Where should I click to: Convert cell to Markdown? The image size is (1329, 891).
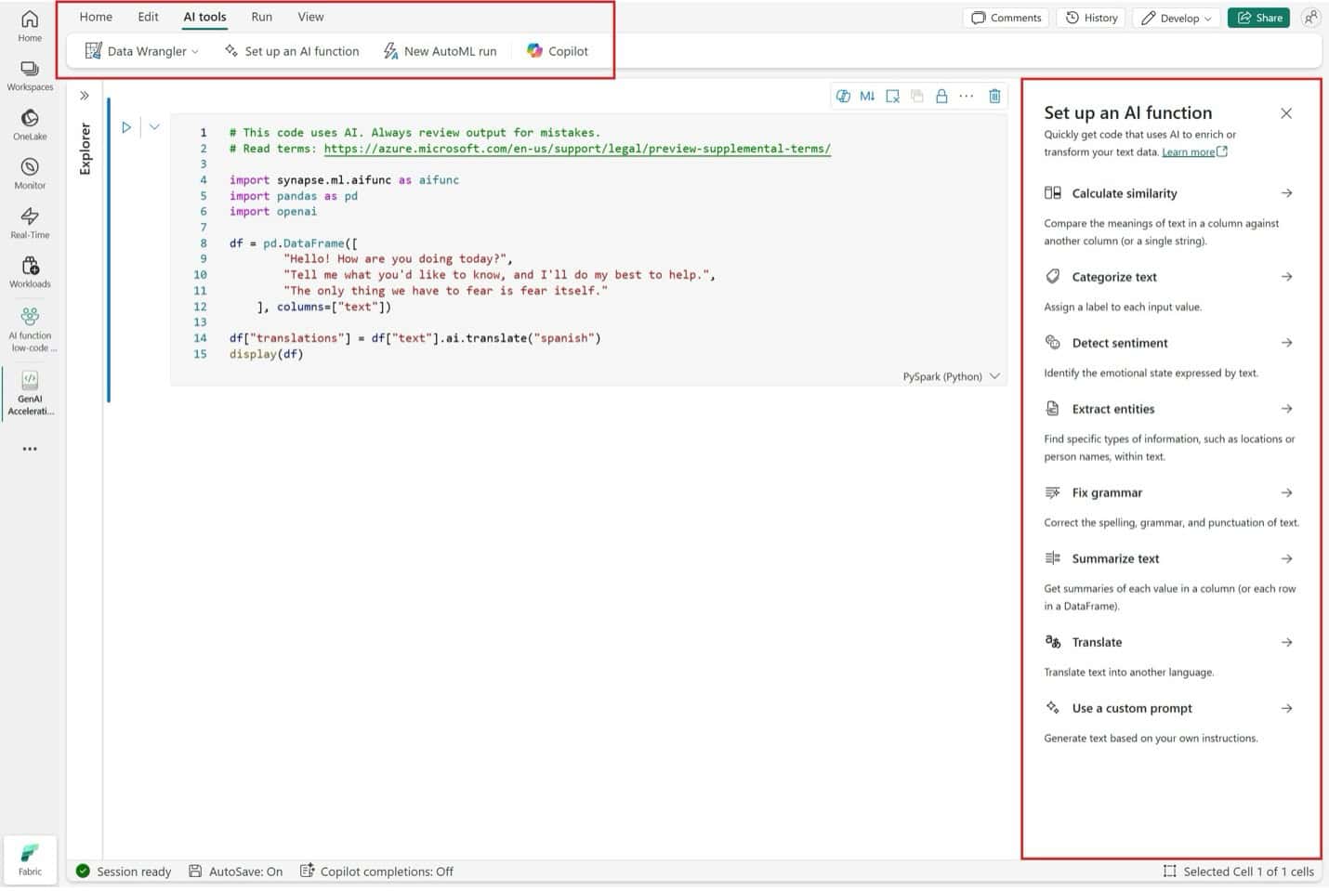click(867, 96)
